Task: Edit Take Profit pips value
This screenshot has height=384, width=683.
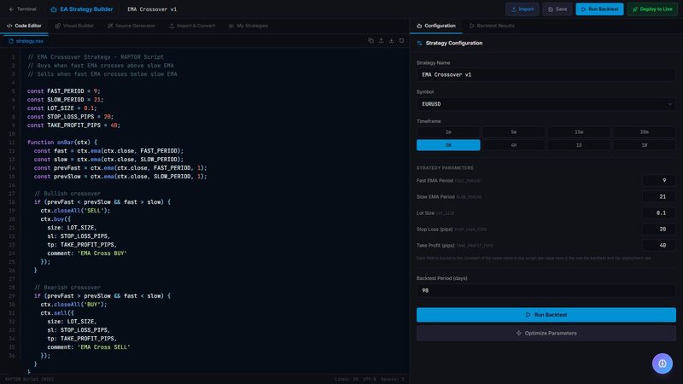Action: point(659,245)
